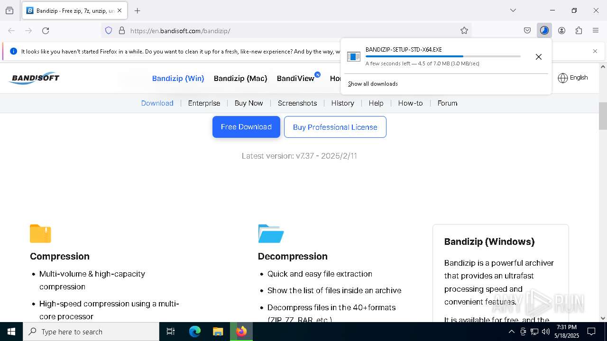Screen dimensions: 607x341
Task: Open the Help sub-tab
Action: (376, 103)
